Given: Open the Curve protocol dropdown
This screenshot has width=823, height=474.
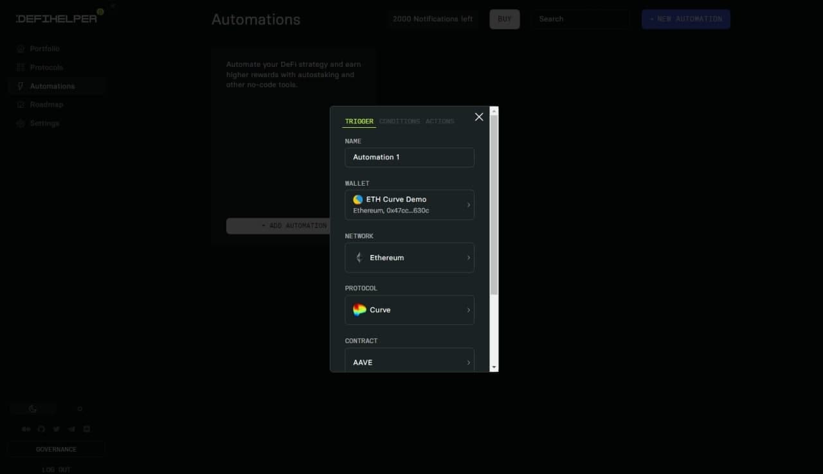Looking at the screenshot, I should (x=410, y=310).
